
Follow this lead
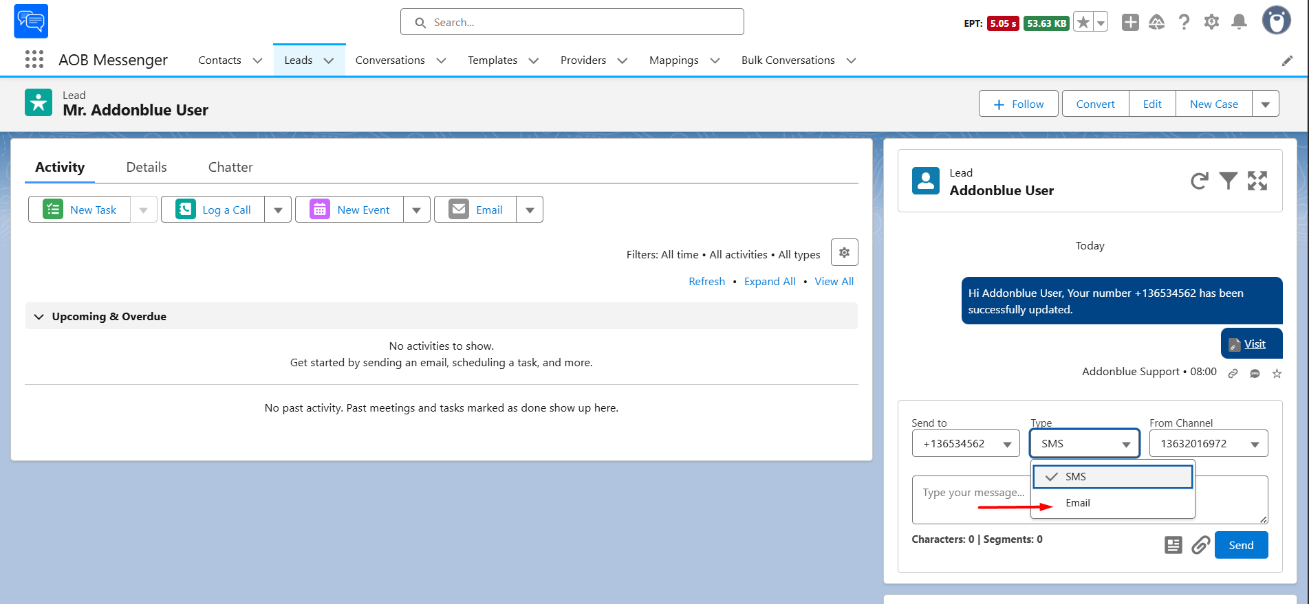point(1019,104)
